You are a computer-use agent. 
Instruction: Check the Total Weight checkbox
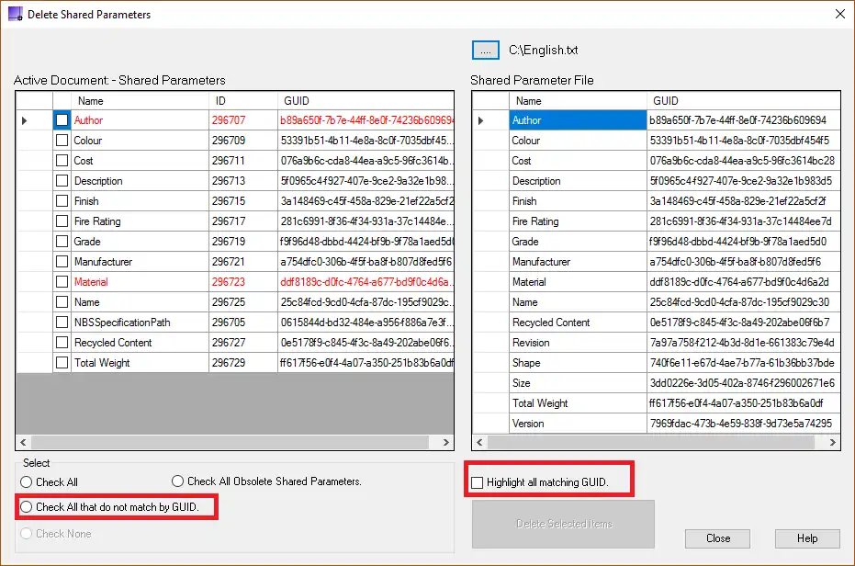(62, 363)
